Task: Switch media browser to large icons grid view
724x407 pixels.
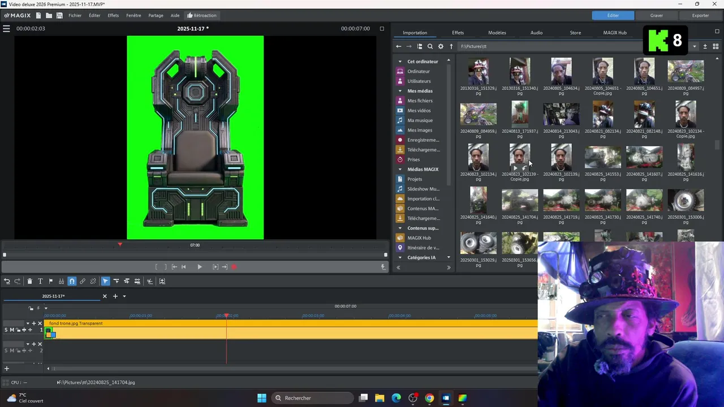Action: 716,46
